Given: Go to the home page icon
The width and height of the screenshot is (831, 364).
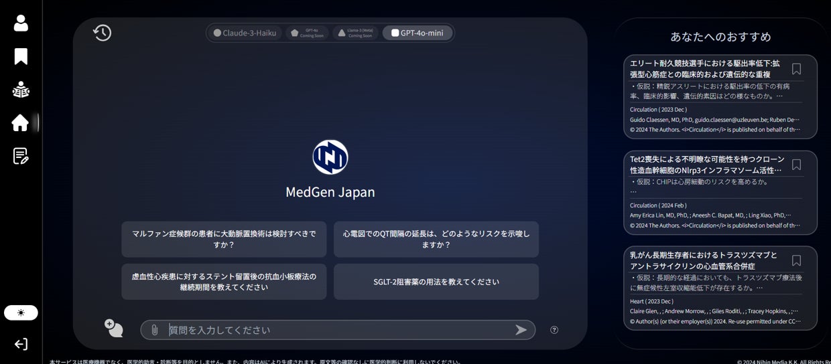Looking at the screenshot, I should tap(20, 122).
